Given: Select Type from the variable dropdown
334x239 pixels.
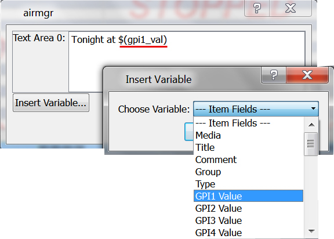Looking at the screenshot, I should 248,184.
